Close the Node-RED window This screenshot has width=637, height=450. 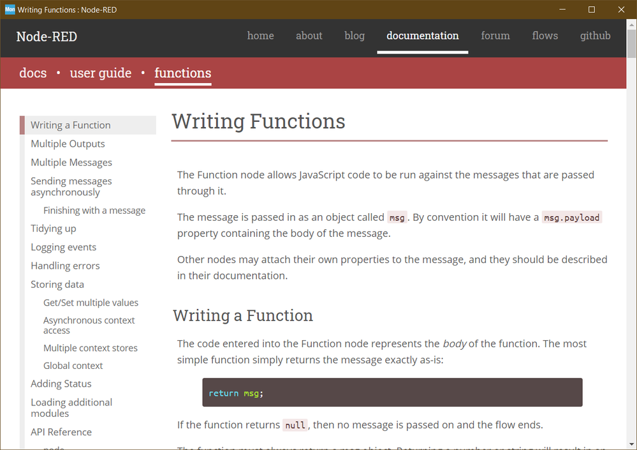621,10
